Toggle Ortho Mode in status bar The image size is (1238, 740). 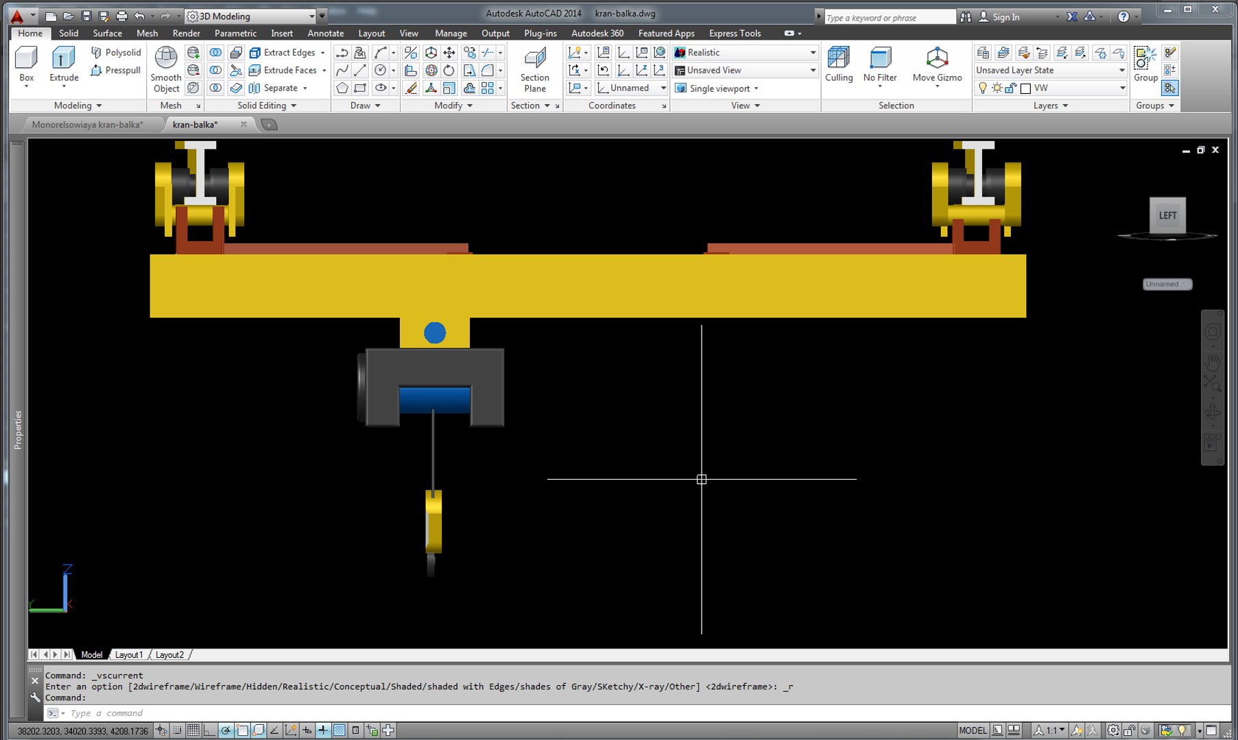pos(209,730)
